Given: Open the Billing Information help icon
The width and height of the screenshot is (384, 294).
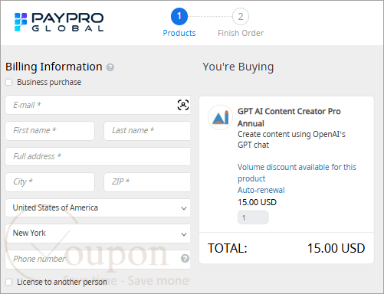Looking at the screenshot, I should [110, 67].
